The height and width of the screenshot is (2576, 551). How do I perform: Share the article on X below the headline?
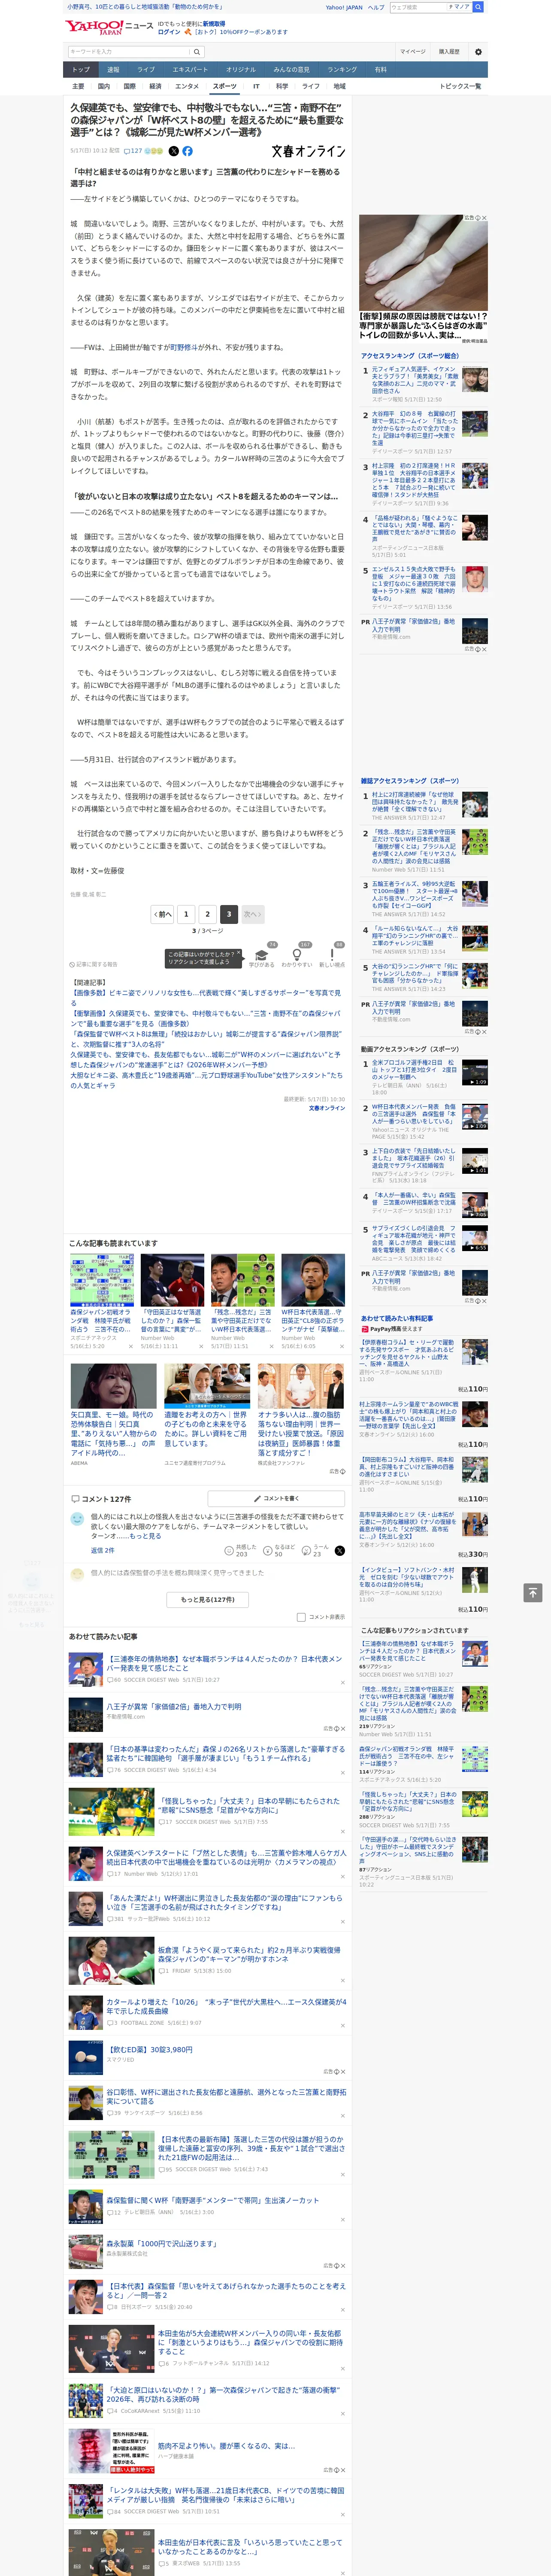[x=173, y=151]
